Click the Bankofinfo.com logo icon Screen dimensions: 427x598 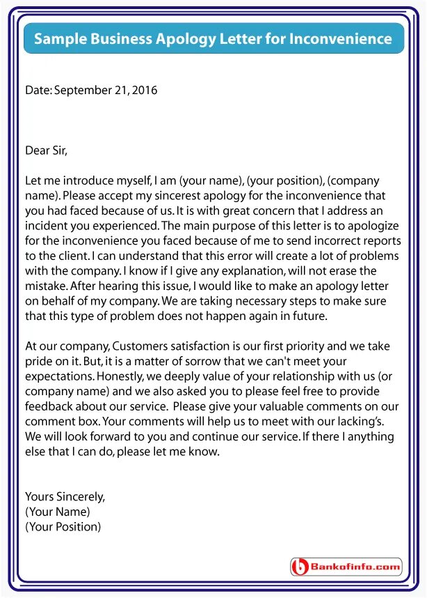(300, 567)
